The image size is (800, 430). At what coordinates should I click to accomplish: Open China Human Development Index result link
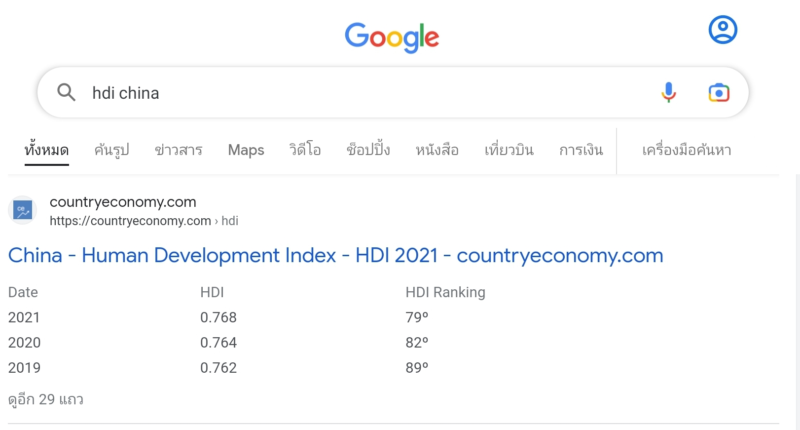[x=336, y=255]
